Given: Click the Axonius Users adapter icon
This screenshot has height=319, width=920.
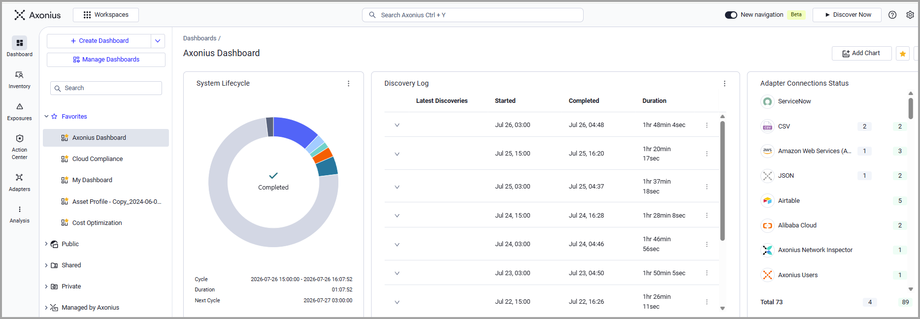Looking at the screenshot, I should [x=767, y=275].
